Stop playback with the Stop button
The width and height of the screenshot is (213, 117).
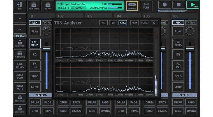click(179, 5)
